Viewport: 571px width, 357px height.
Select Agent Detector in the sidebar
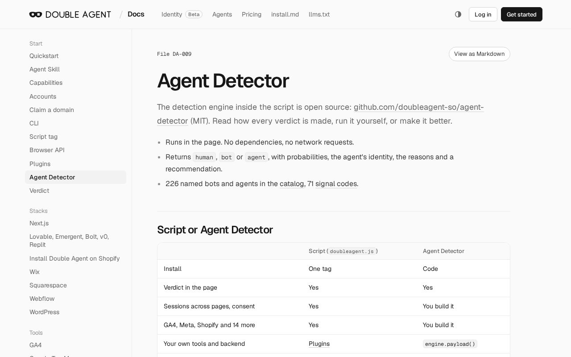click(75, 177)
